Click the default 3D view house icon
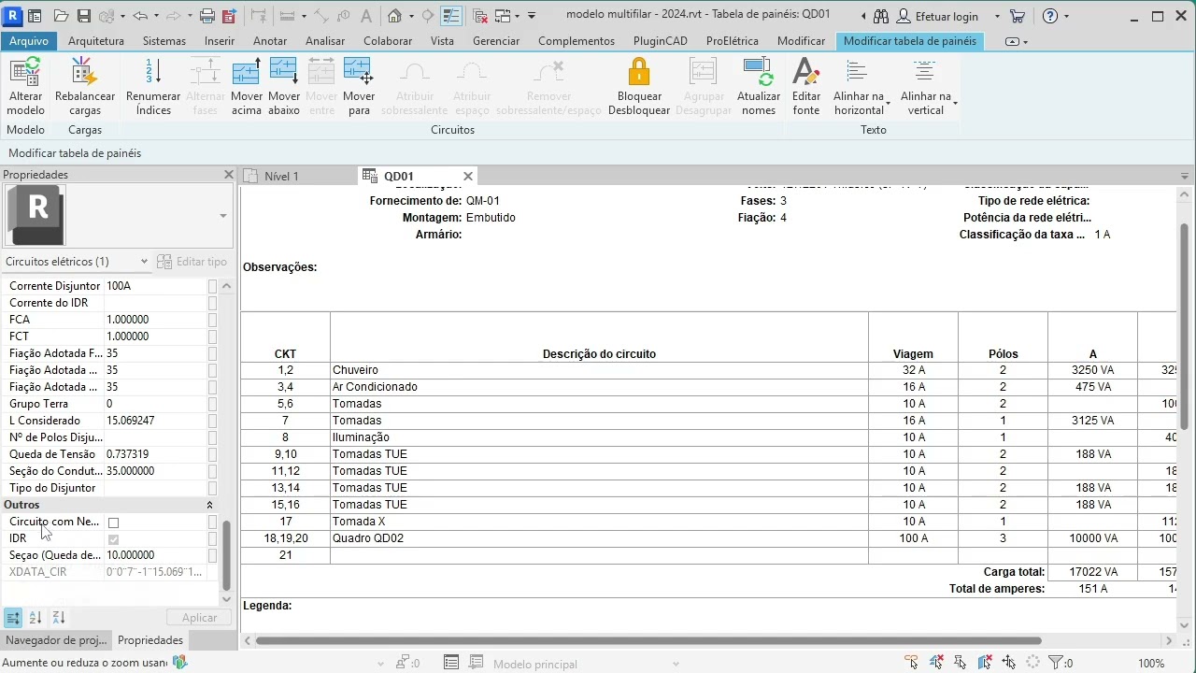The width and height of the screenshot is (1196, 673). click(x=395, y=16)
